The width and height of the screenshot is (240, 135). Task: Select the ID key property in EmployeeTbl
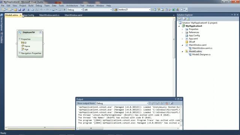[x=25, y=43]
